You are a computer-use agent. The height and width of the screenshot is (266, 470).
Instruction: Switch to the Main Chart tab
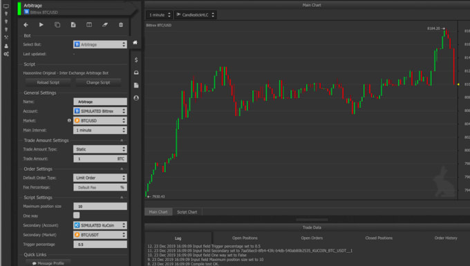(158, 212)
